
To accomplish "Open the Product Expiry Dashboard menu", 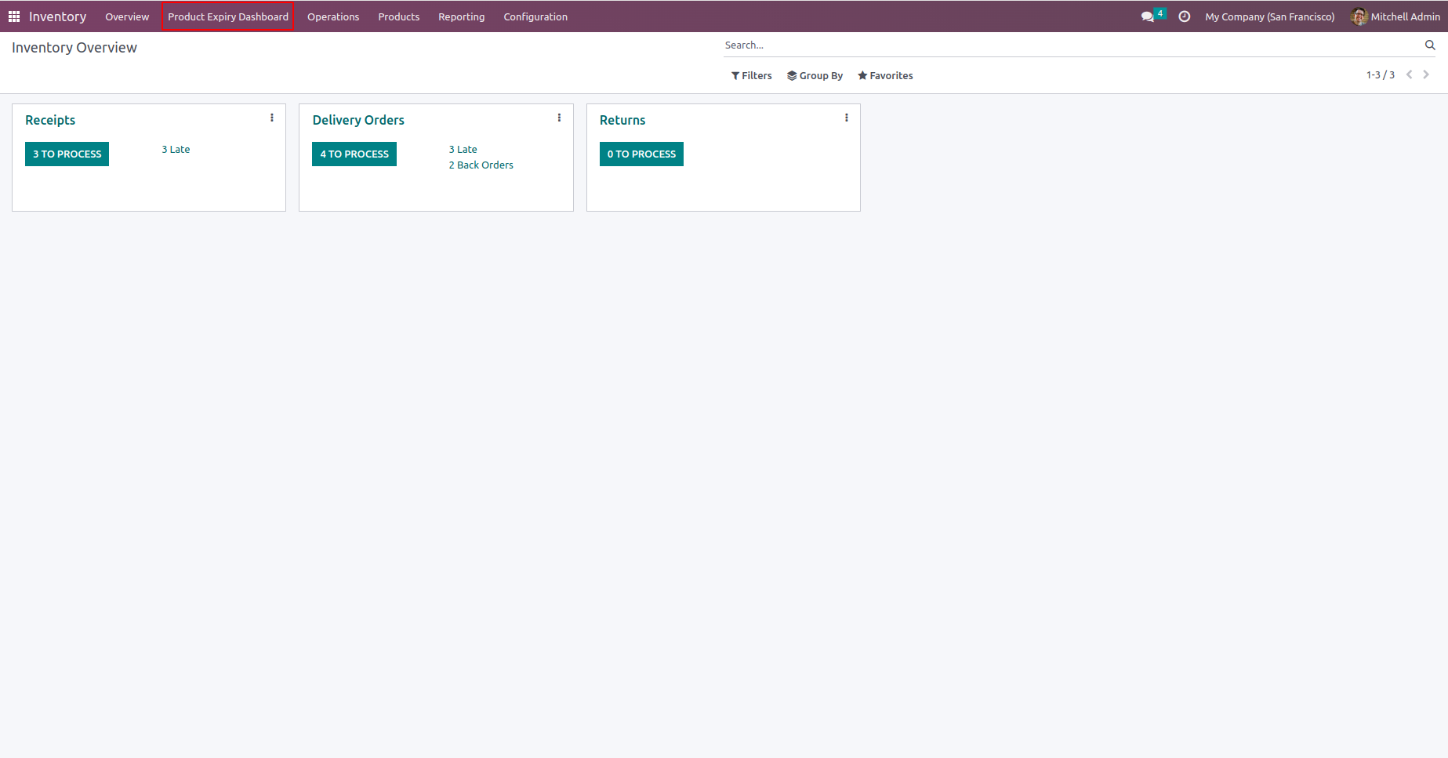I will (x=228, y=16).
